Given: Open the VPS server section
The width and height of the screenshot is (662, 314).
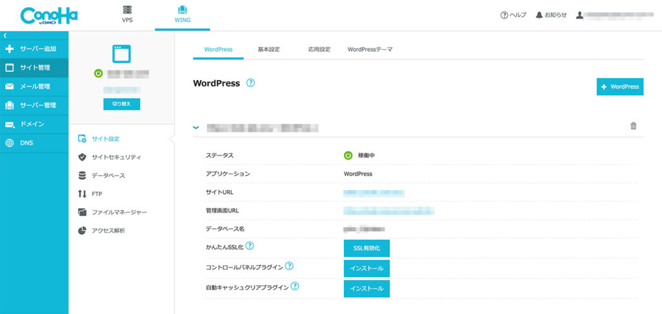Looking at the screenshot, I should click(x=127, y=15).
